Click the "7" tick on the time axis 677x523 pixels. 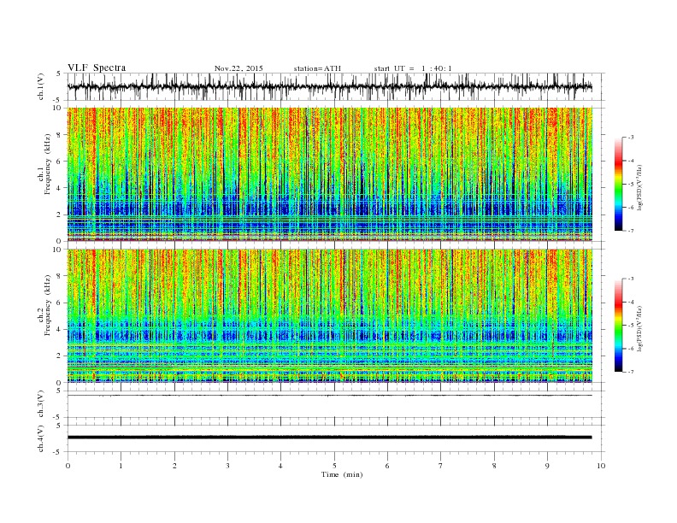441,466
